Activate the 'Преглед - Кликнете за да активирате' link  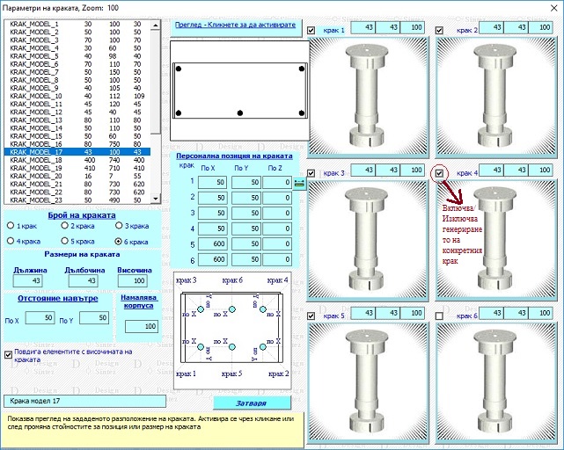click(x=235, y=25)
